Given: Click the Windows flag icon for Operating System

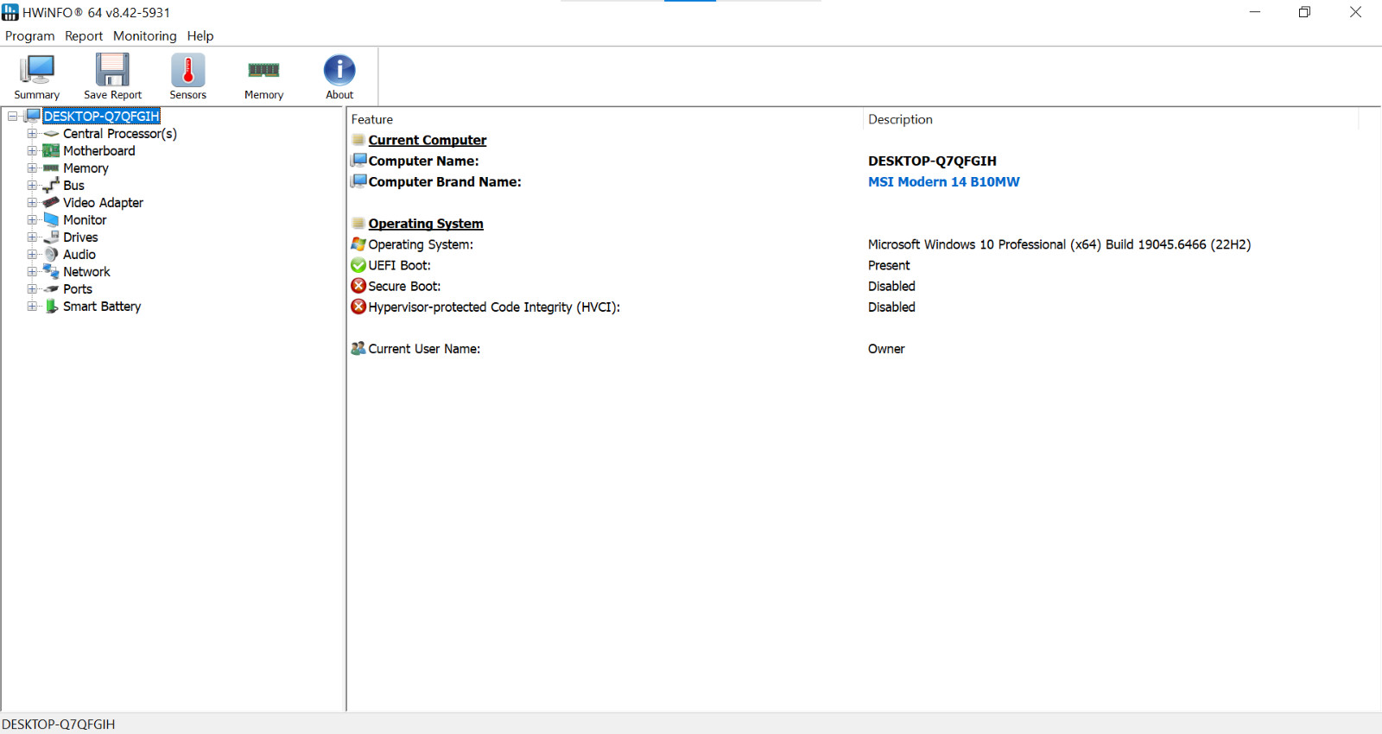Looking at the screenshot, I should pos(358,244).
